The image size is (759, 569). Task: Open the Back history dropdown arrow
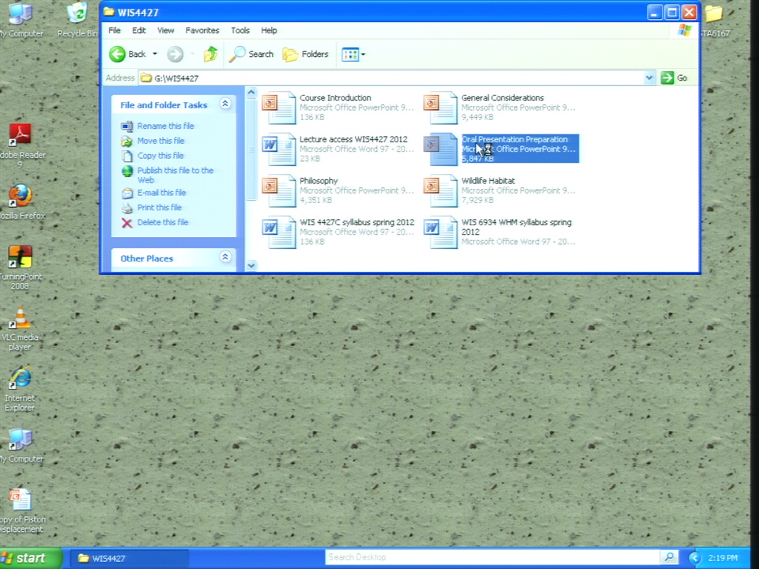coord(155,55)
